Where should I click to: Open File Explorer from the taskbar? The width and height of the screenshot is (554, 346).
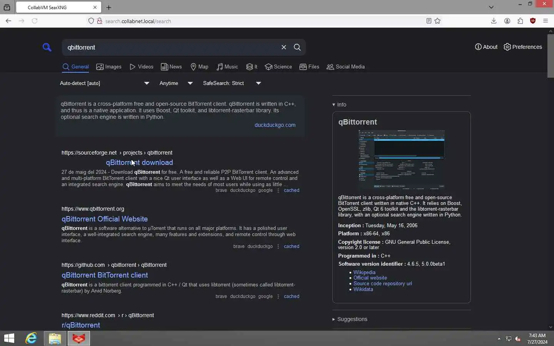[55, 338]
